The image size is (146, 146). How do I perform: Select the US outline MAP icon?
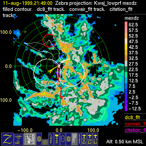[x=57, y=139]
